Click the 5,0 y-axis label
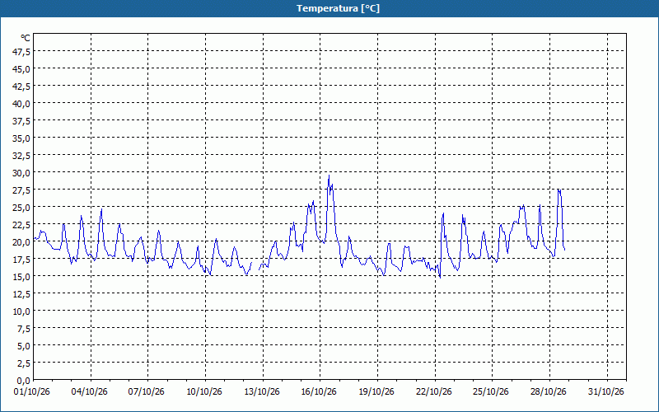Viewport: 659px width, 412px height. pos(24,346)
